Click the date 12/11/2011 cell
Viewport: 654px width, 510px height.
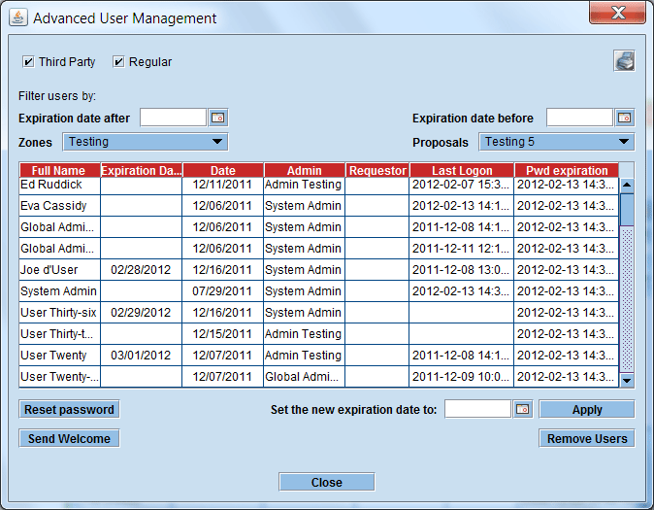223,185
